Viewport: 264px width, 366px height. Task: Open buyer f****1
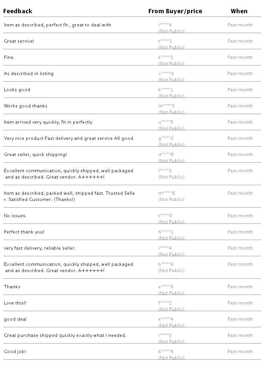click(165, 303)
